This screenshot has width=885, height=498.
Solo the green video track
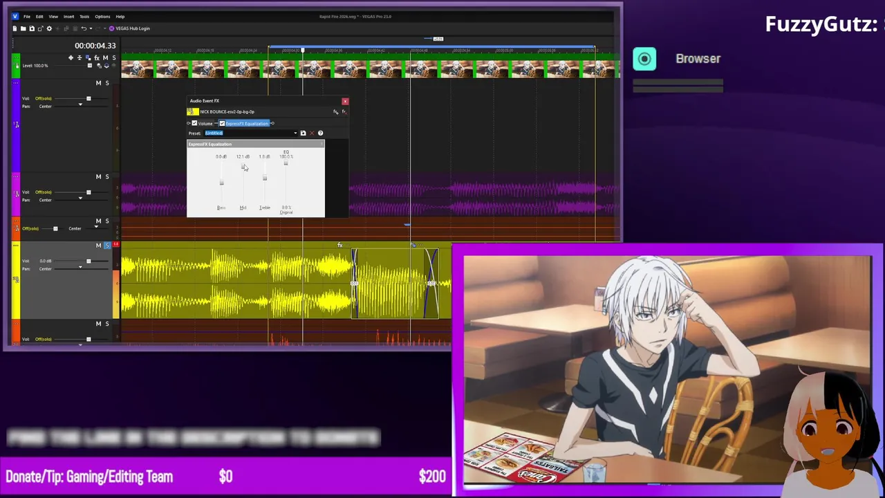pos(114,57)
